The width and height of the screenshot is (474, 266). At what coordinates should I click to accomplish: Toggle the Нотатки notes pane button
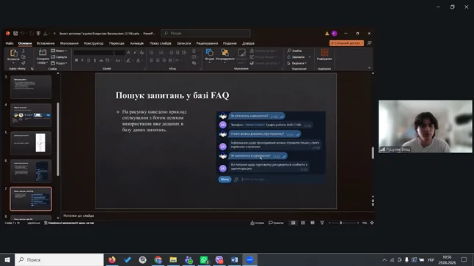(x=258, y=223)
